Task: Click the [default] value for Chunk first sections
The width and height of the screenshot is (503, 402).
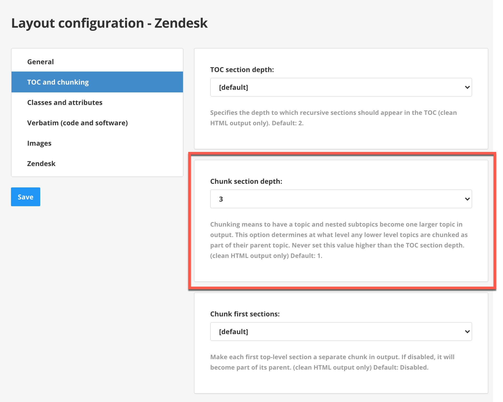Action: coord(233,332)
